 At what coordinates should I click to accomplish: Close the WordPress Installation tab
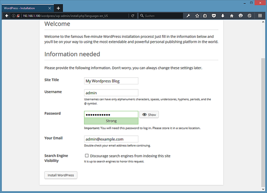tap(50, 8)
